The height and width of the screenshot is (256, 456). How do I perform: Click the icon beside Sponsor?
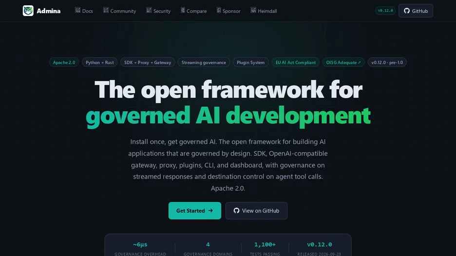pyautogui.click(x=219, y=10)
